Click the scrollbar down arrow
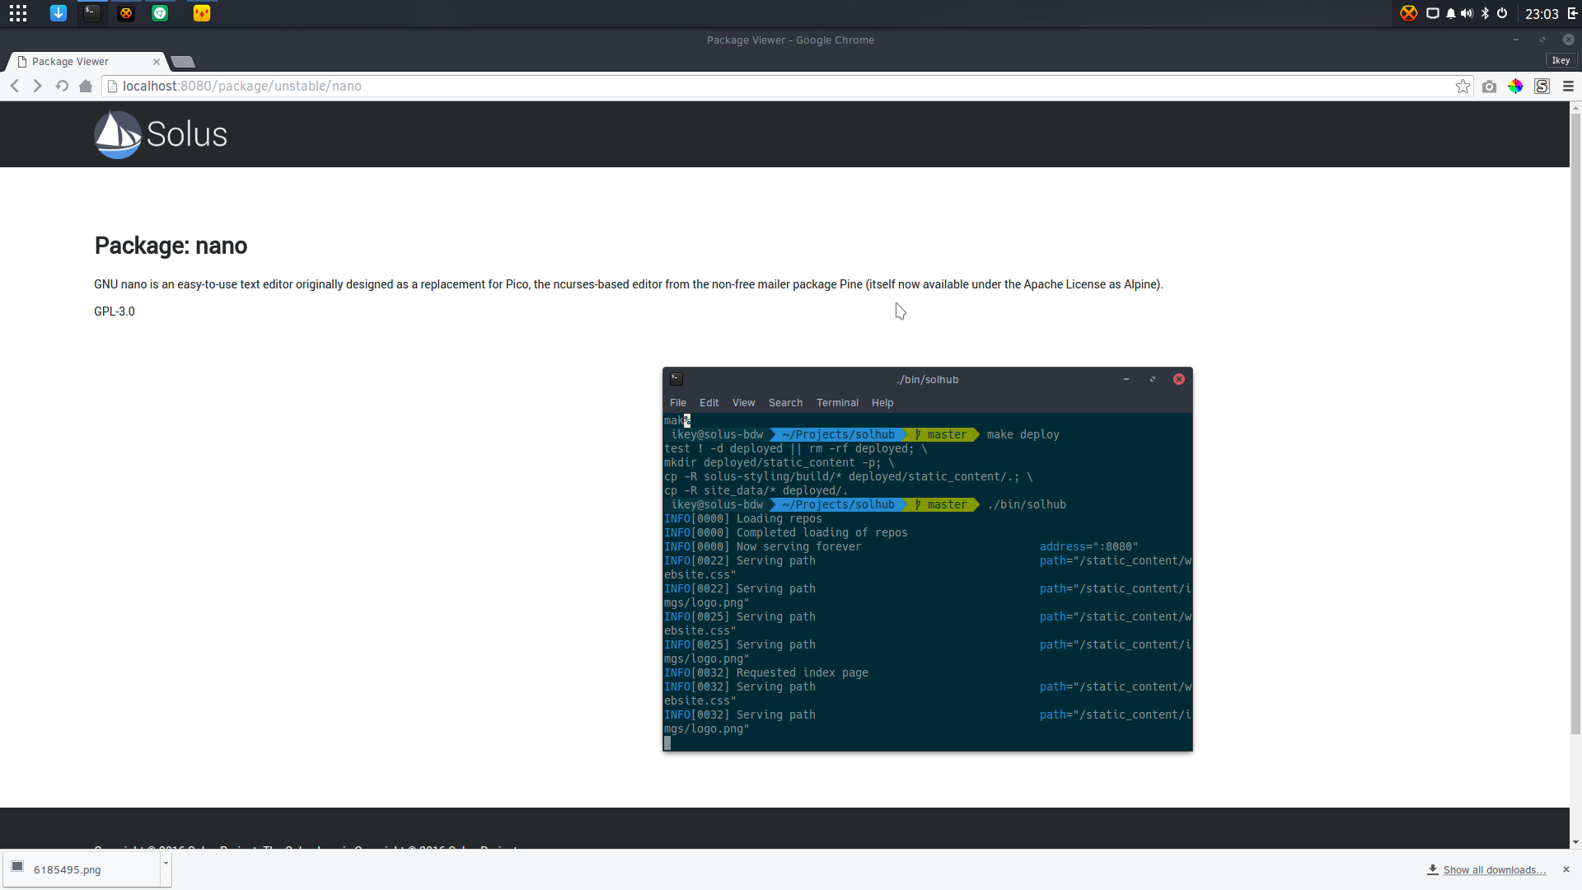1582x890 pixels. pos(1575,842)
